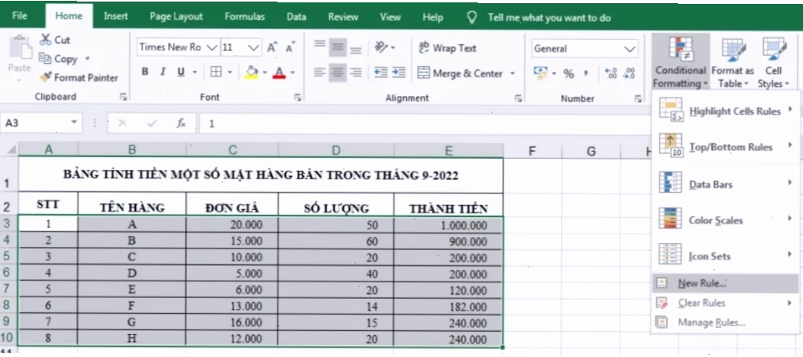Viewport: 803px width, 357px height.
Task: Open Top/Bottom Rules submenu
Action: tap(725, 146)
